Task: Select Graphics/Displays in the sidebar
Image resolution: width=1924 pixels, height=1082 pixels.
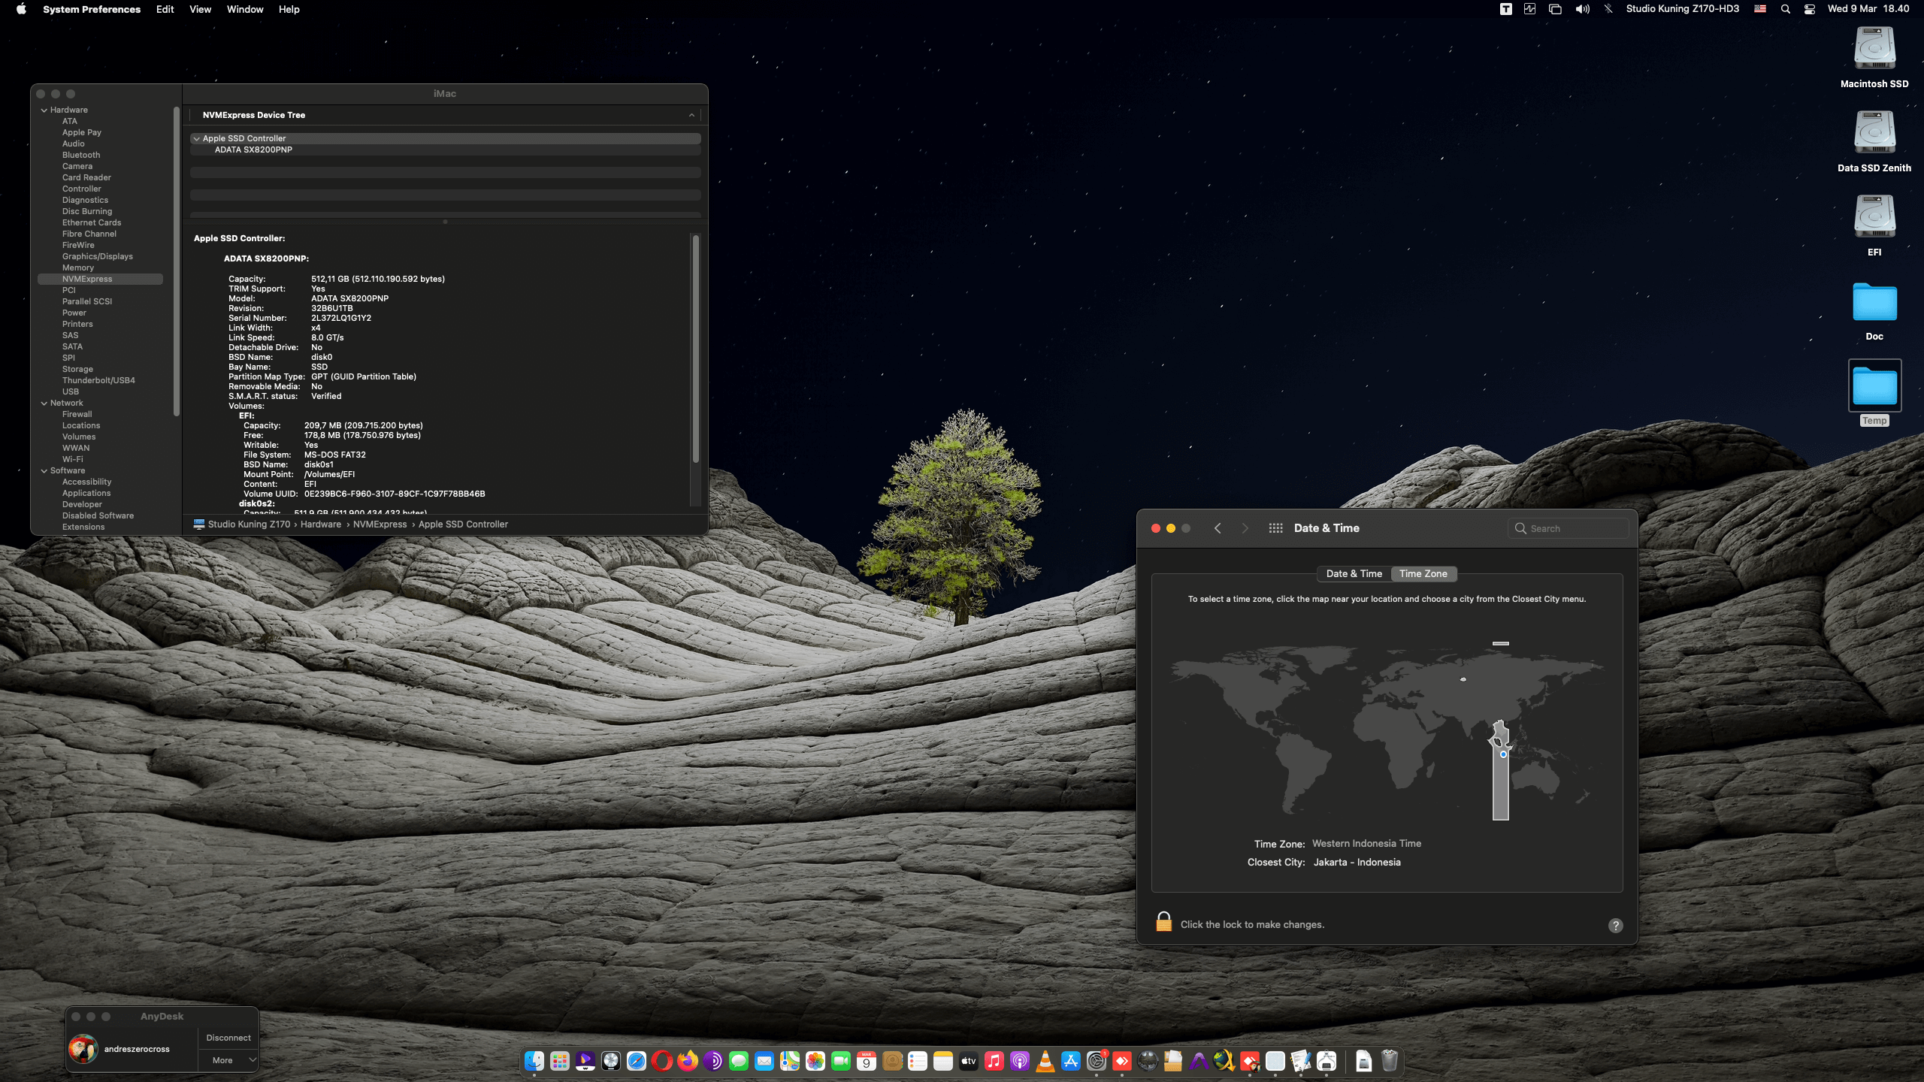Action: tap(97, 256)
